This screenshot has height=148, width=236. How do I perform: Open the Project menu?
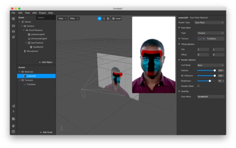42,13
